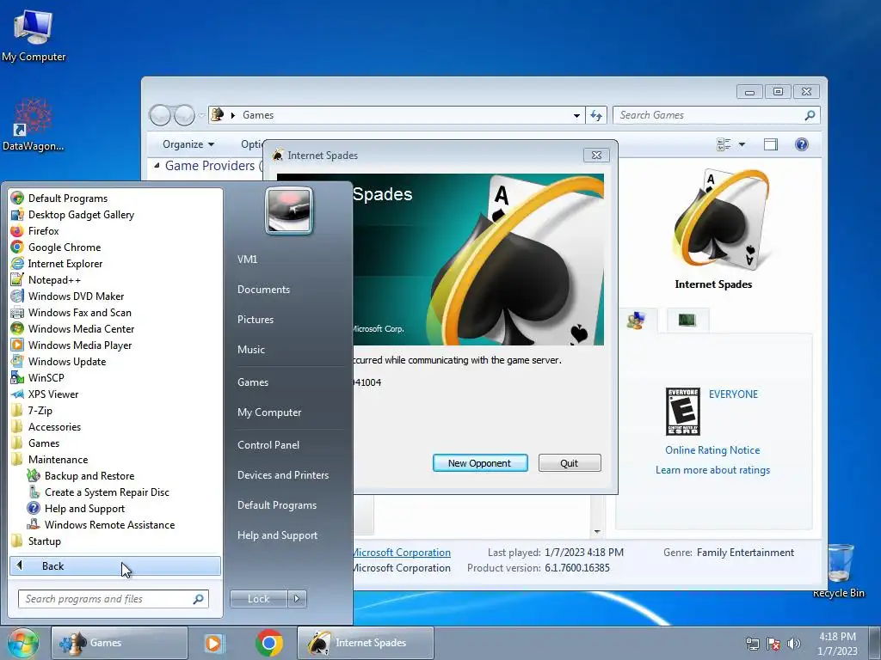
Task: Click the EVERYONE rating link
Action: 733,394
